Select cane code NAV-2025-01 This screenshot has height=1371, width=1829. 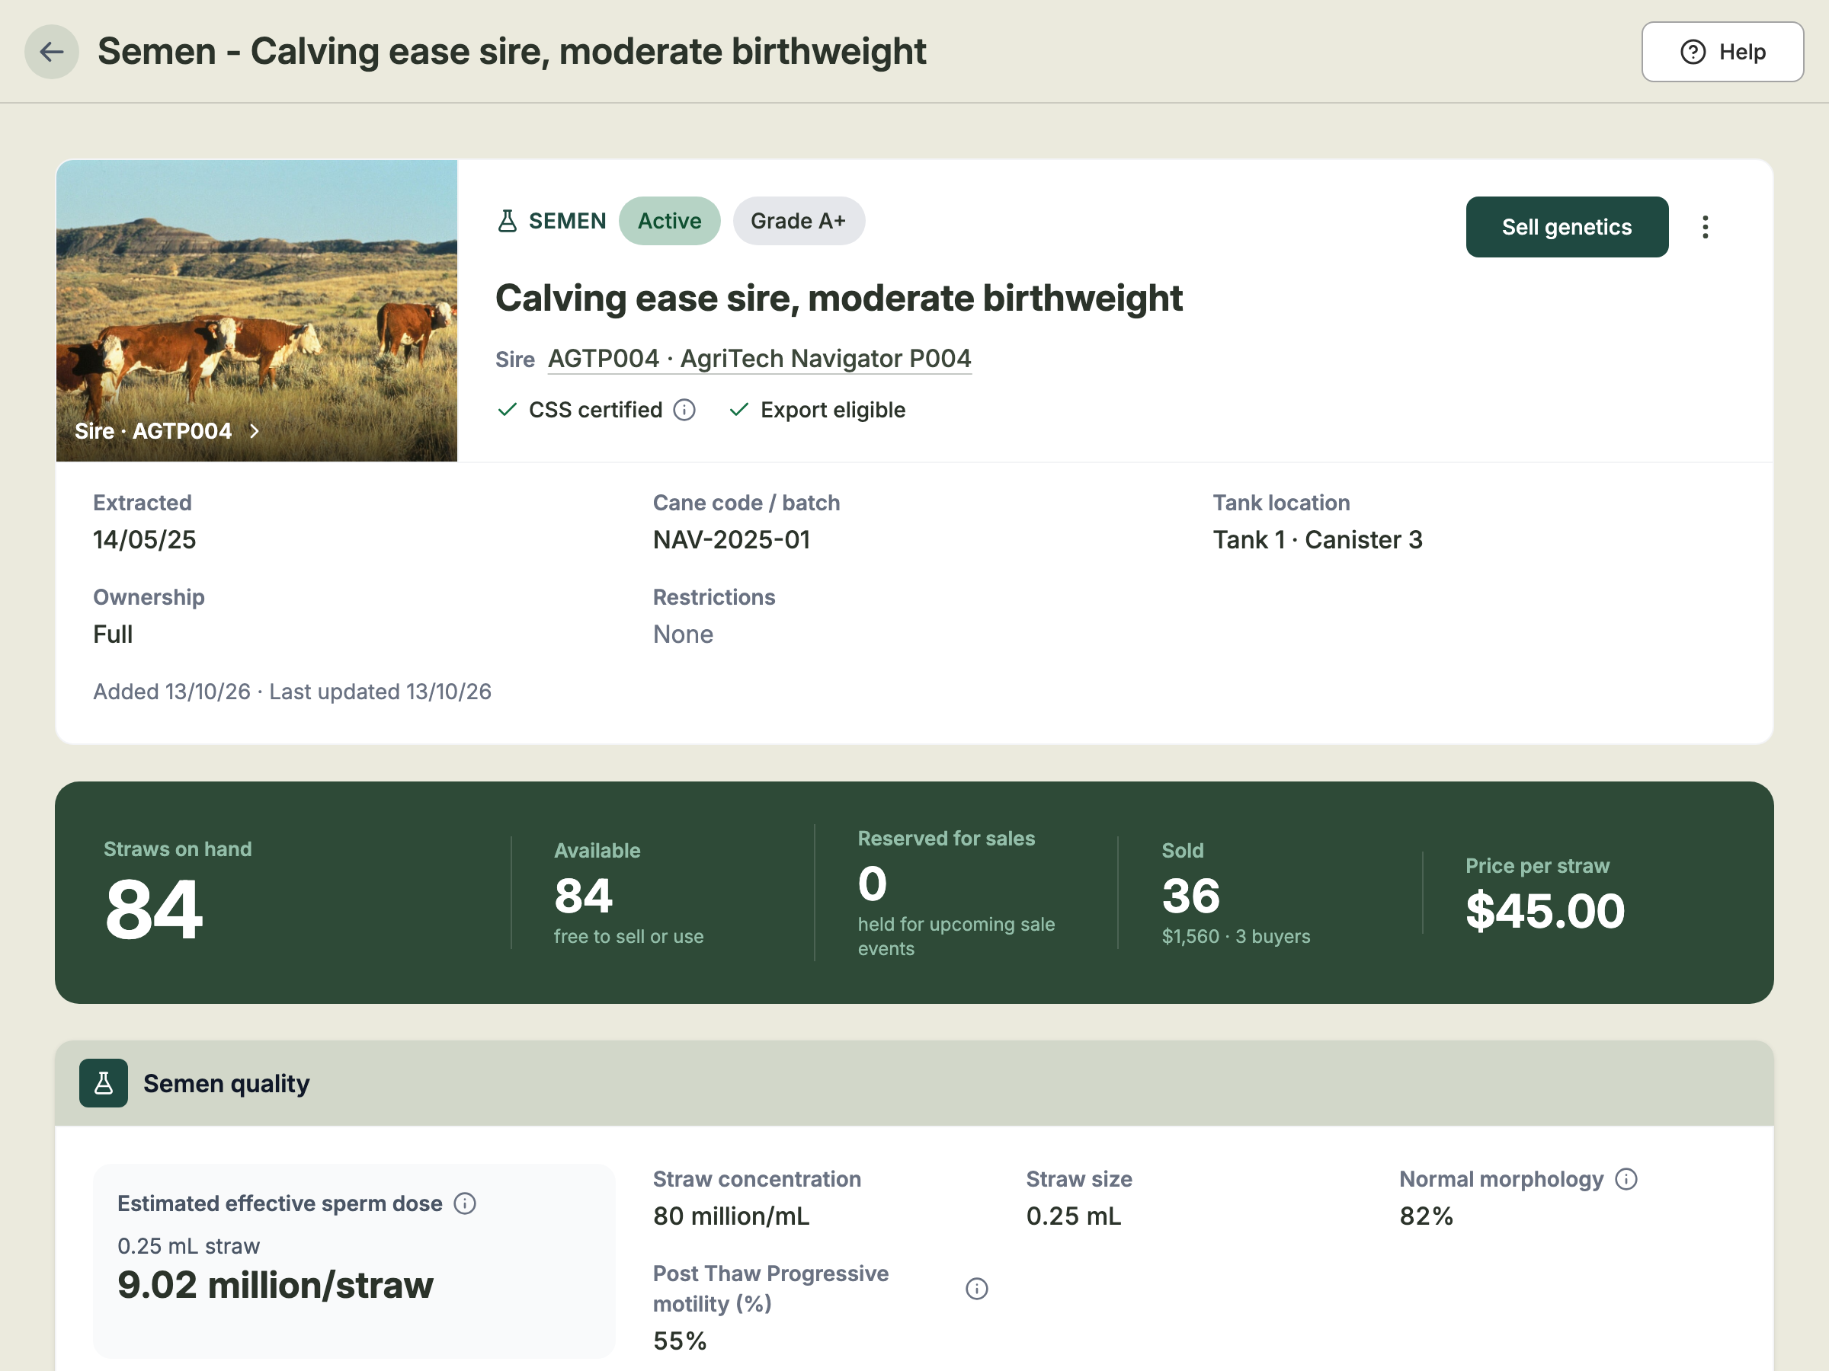[731, 541]
